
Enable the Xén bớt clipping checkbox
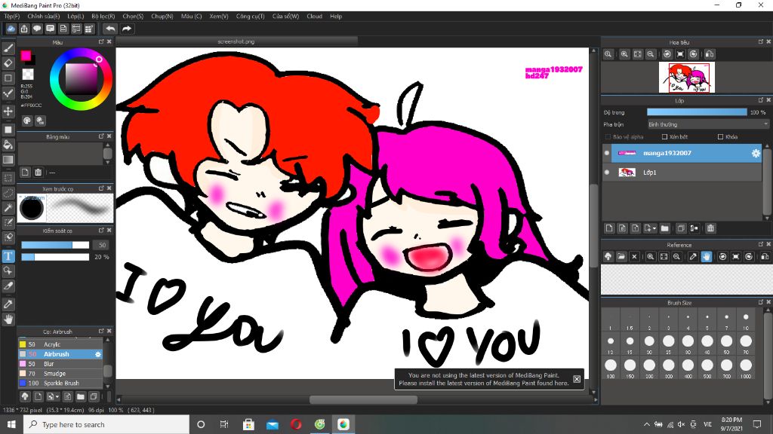click(x=664, y=137)
